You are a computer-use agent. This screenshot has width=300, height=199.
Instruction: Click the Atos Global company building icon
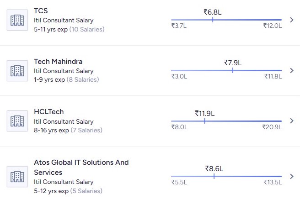point(17,177)
